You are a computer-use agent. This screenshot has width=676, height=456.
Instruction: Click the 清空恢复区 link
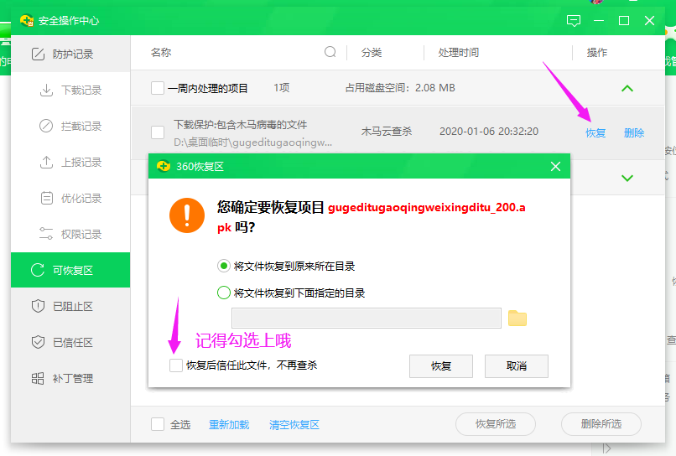[x=294, y=424]
